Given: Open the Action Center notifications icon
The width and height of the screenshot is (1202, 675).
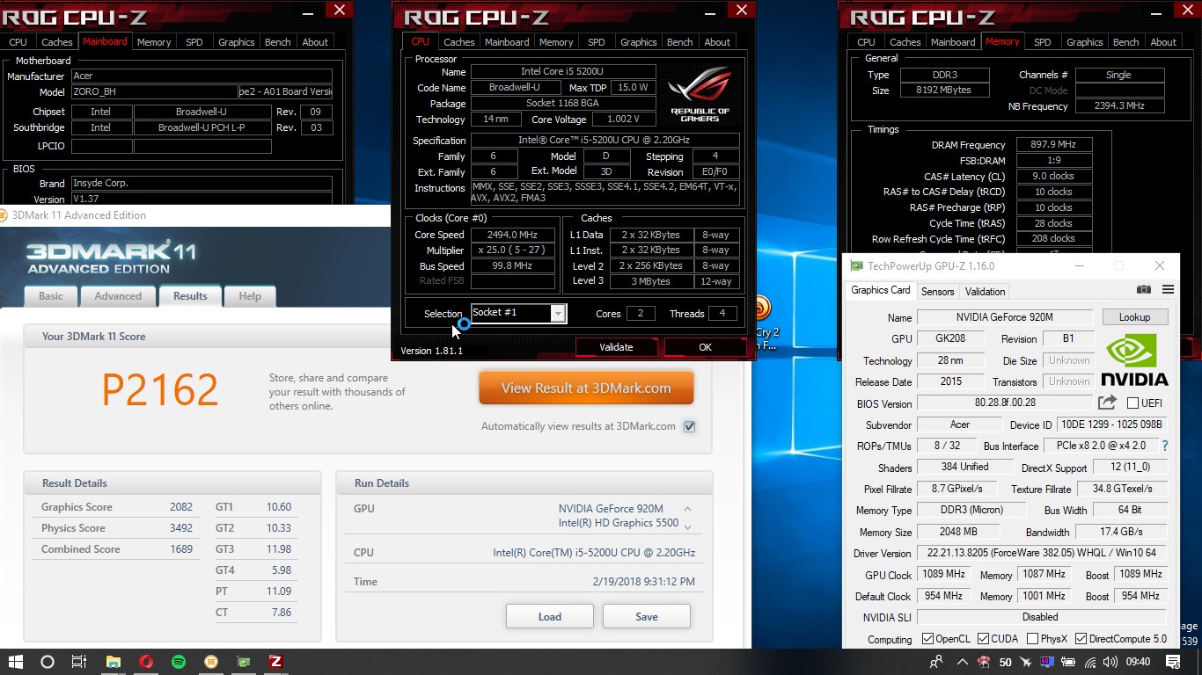Looking at the screenshot, I should pyautogui.click(x=1173, y=662).
